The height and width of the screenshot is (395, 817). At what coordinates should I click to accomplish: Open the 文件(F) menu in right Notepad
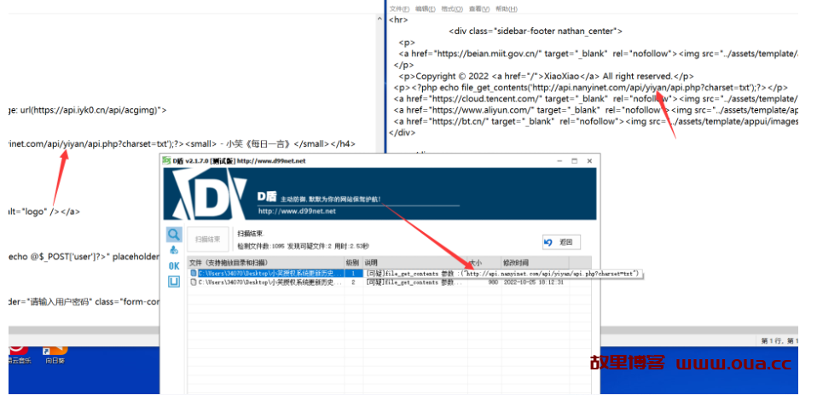pos(398,9)
